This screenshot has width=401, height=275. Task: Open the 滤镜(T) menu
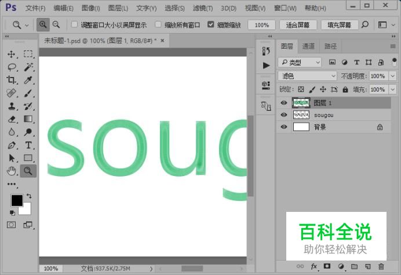(x=203, y=8)
